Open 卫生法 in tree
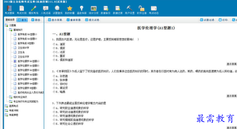237x129 pixels. [19, 52]
